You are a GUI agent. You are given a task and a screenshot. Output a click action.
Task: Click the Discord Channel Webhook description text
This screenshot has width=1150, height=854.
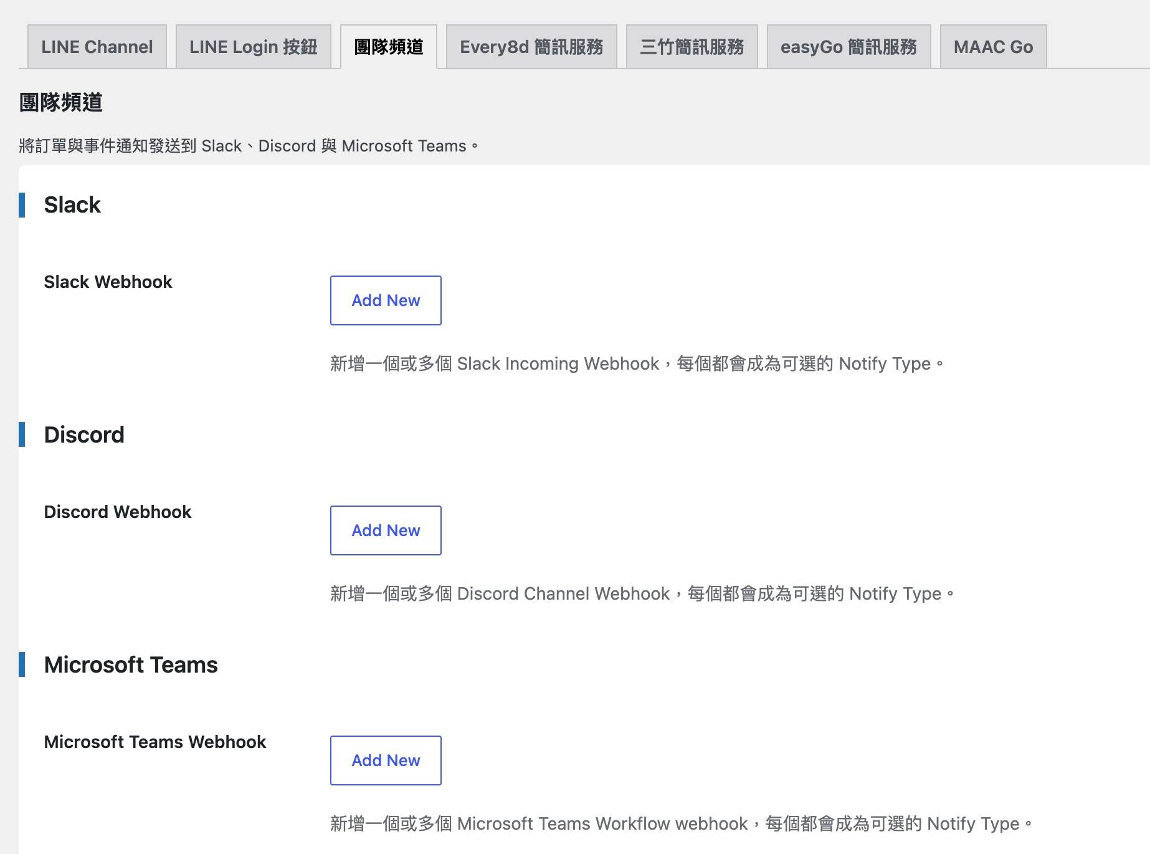[642, 593]
